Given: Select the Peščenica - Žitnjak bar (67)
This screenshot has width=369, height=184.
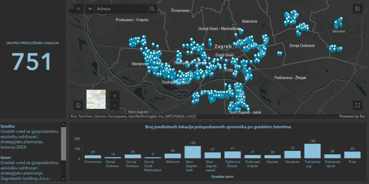Looking at the screenshot, I should coord(232,155).
